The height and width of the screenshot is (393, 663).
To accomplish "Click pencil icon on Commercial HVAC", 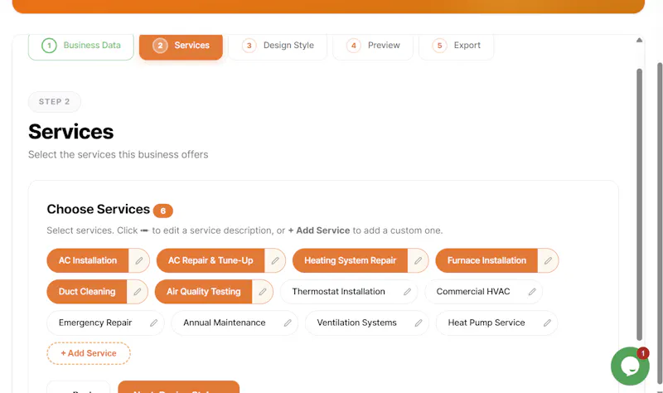I will pyautogui.click(x=532, y=292).
